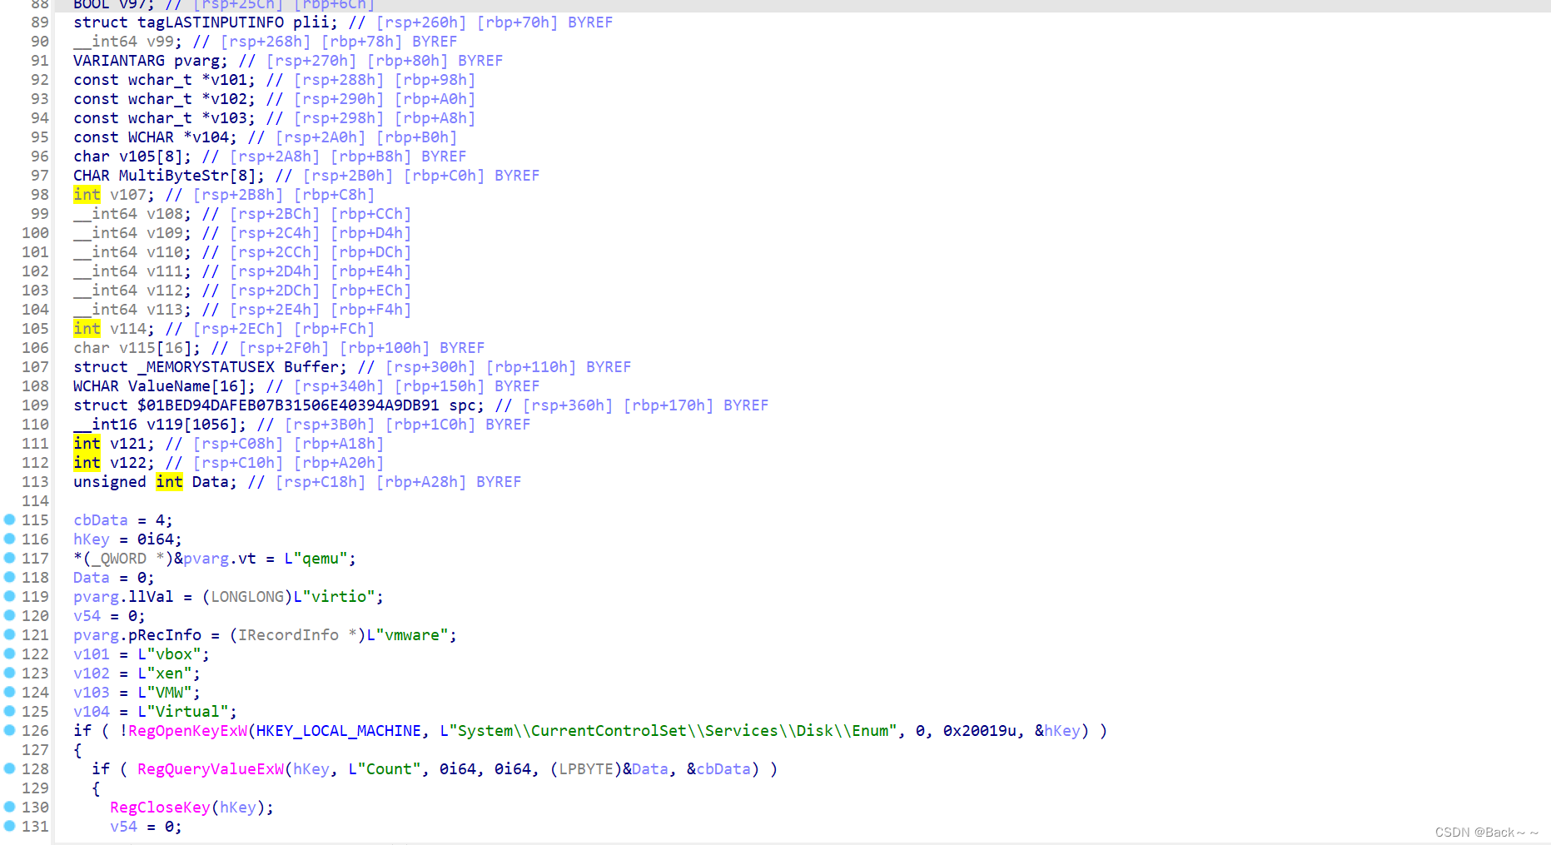The height and width of the screenshot is (845, 1551).
Task: Select the RegCloseKey function call
Action: tap(160, 808)
